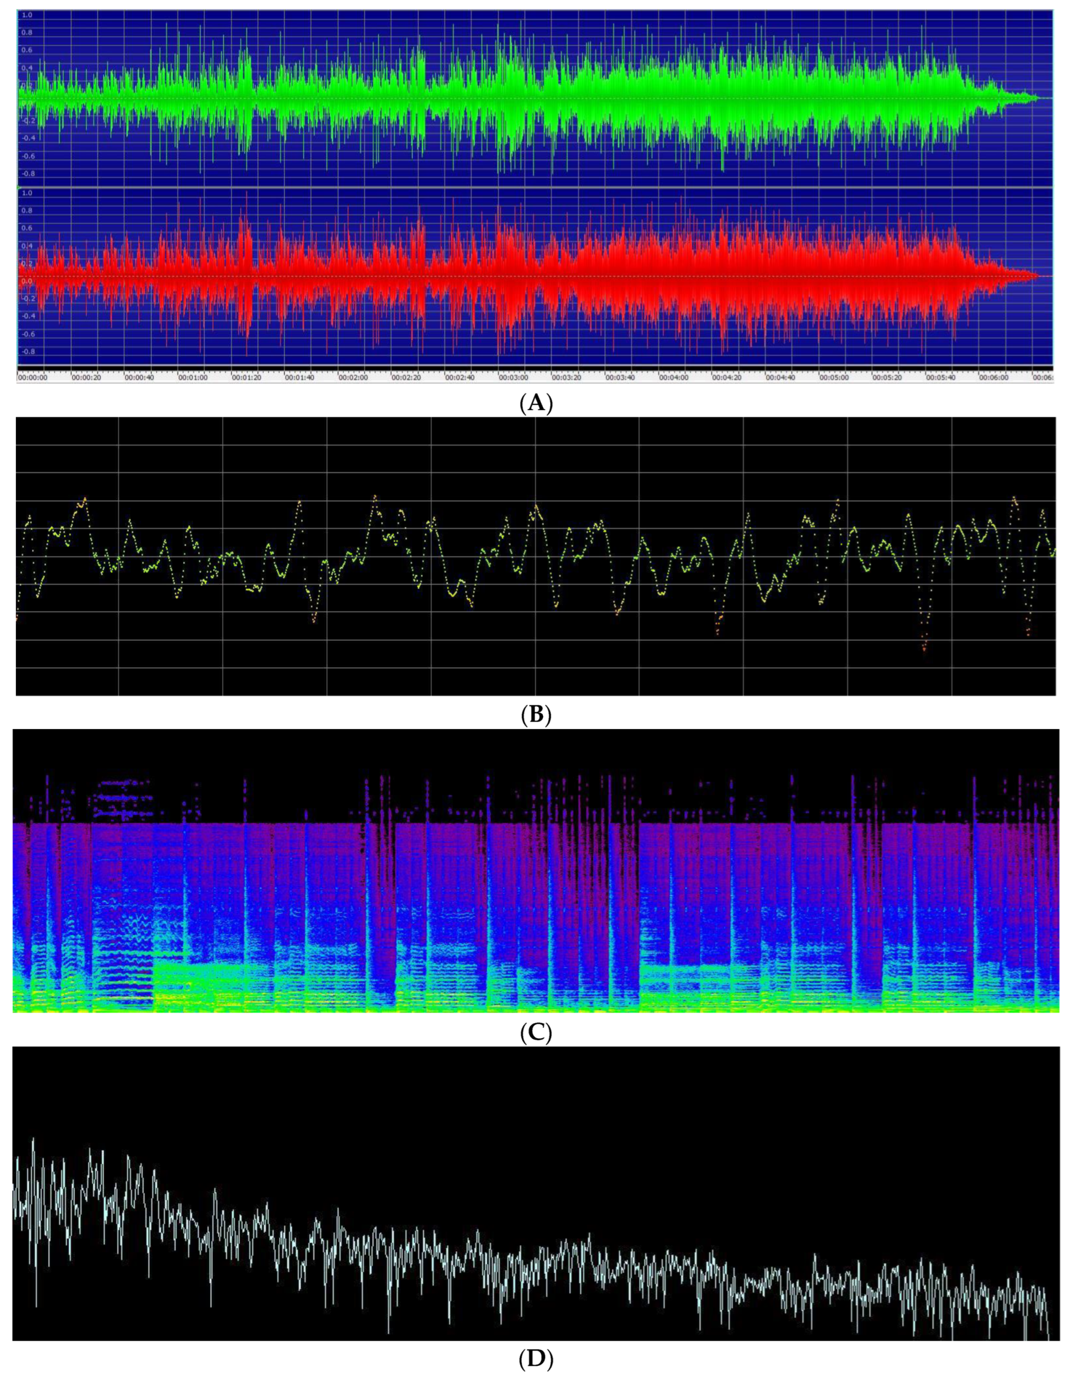
Task: Click the 00:01:00 timeline label
Action: coord(193,377)
